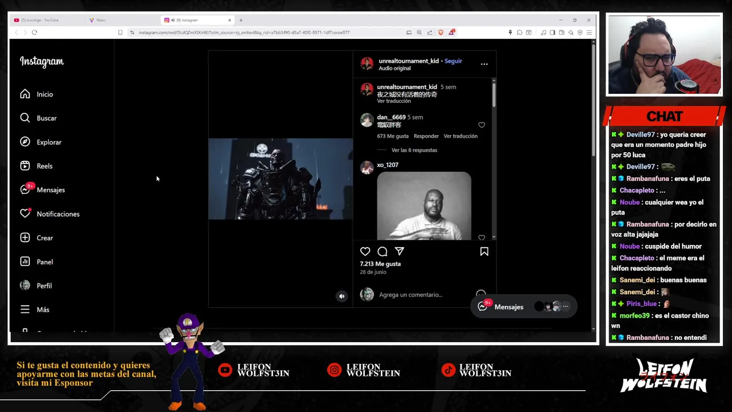The height and width of the screenshot is (412, 732).
Task: Open zoom magnifier icon in address bar
Action: point(419,33)
